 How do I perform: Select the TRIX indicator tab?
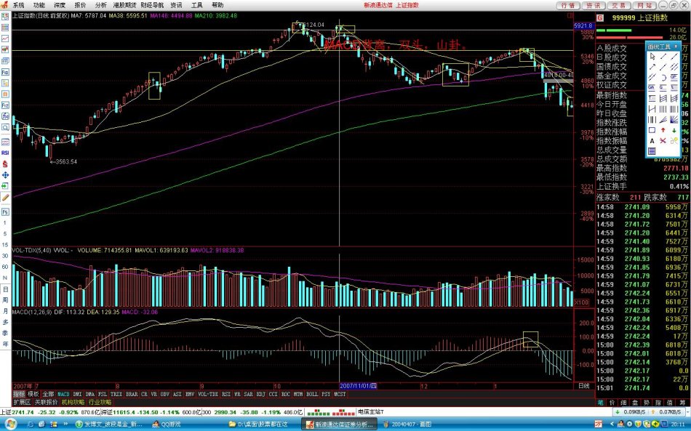[x=116, y=394]
